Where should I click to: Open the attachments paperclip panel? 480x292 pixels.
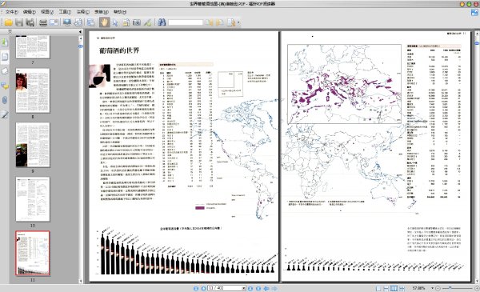pyautogui.click(x=5, y=100)
